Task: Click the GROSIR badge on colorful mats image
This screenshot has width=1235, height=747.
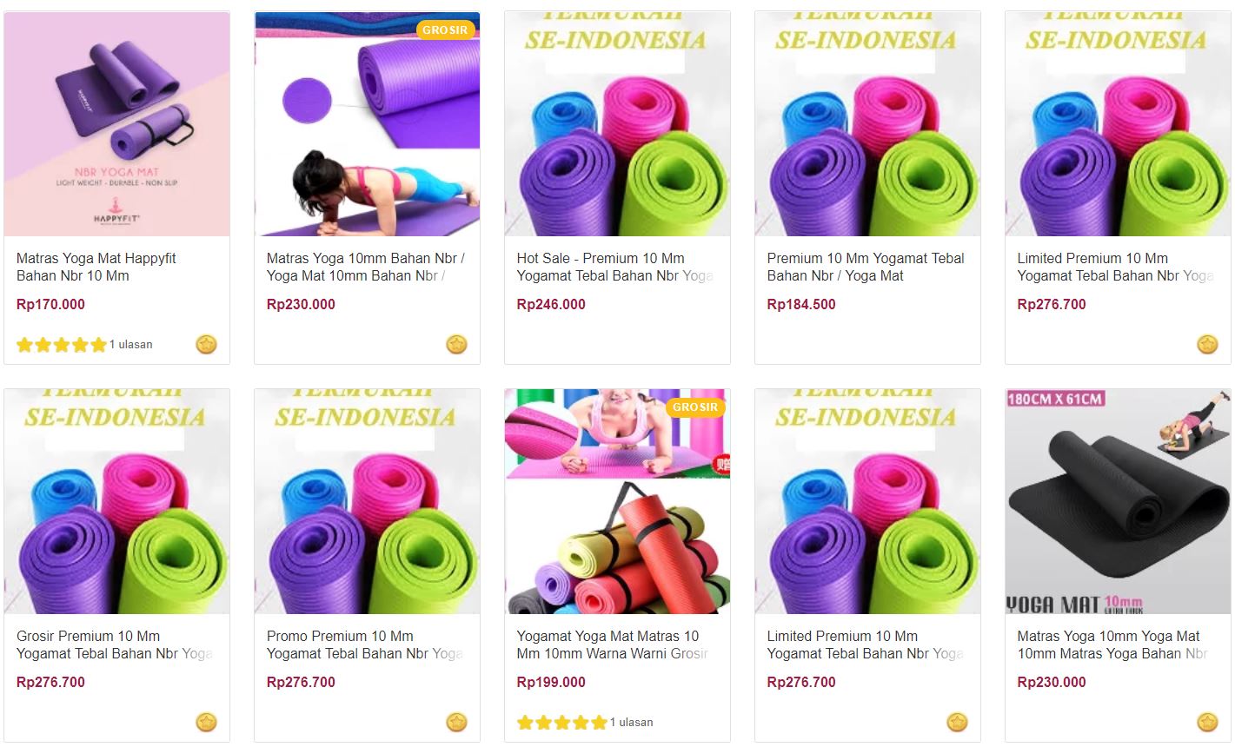Action: click(x=695, y=407)
